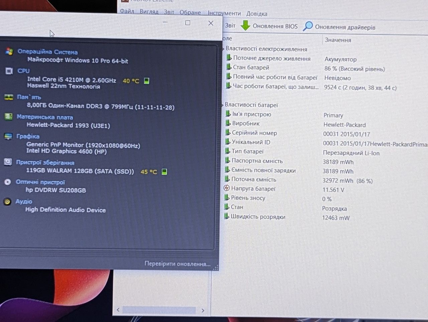
Task: Click the motherboard icon beside Материнська плата
Action: tap(8, 117)
